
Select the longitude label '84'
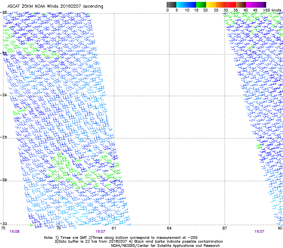(169, 228)
